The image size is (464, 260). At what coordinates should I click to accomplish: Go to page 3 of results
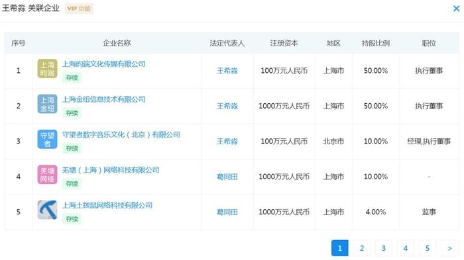[x=384, y=248]
